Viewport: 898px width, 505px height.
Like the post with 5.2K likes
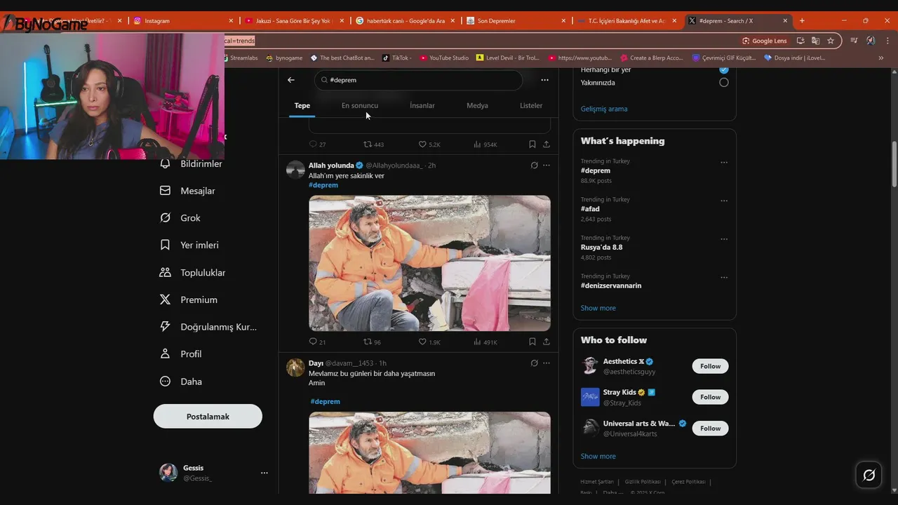422,144
